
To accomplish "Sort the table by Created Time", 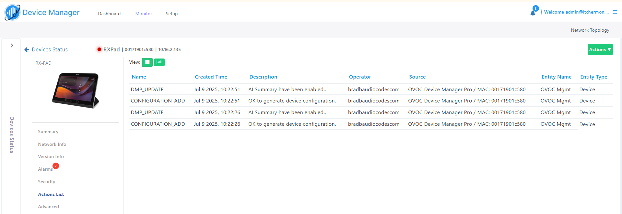I will coord(211,77).
